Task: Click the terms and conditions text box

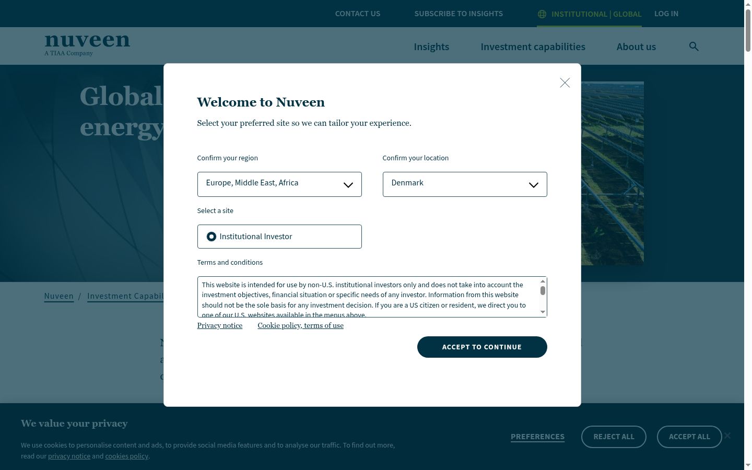Action: tap(372, 297)
